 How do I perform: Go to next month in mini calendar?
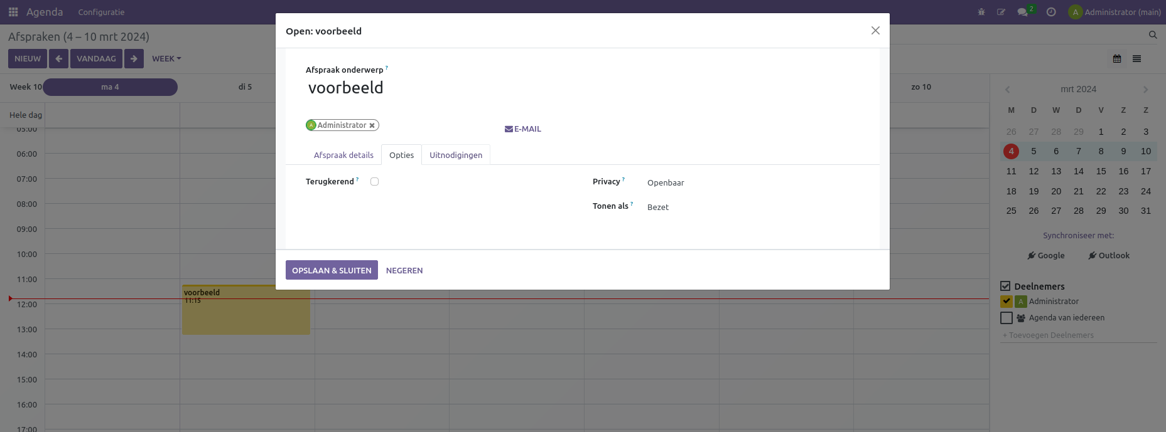pos(1145,90)
